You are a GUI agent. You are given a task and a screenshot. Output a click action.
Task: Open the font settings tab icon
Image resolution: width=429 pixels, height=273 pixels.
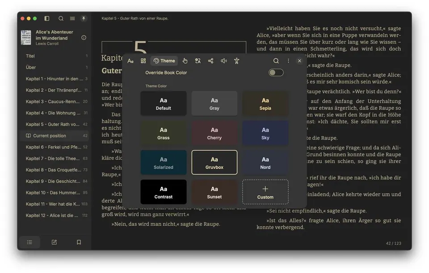tap(130, 61)
